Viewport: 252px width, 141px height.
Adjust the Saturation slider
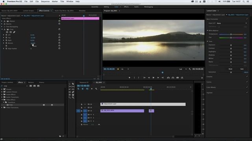231,72
